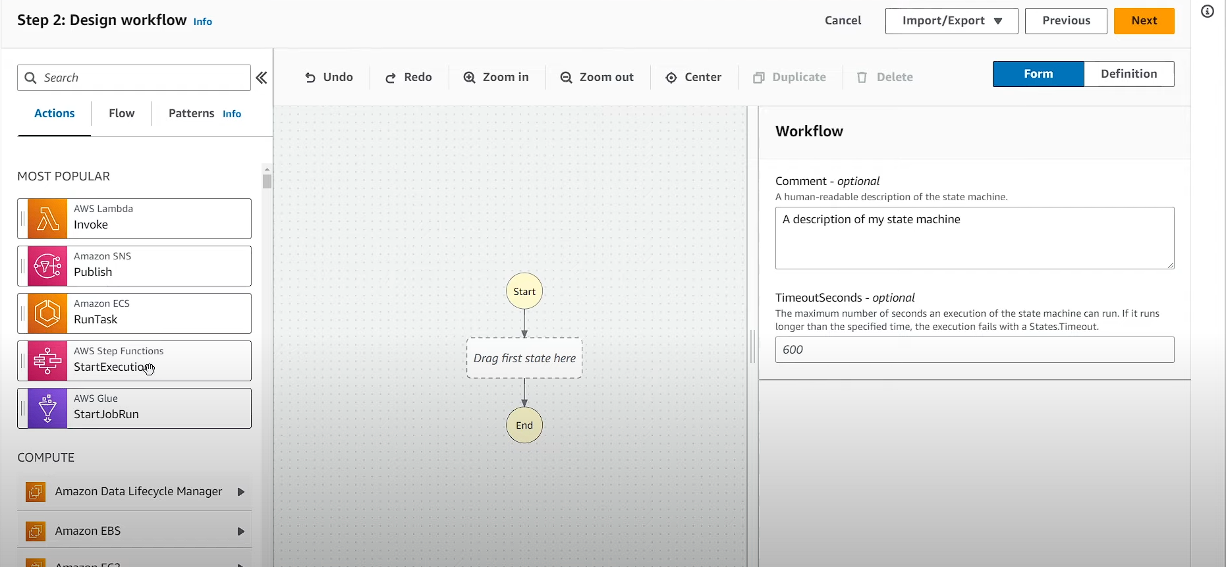Select the Amazon ECS RunTask icon
This screenshot has height=567, width=1226.
[x=47, y=313]
